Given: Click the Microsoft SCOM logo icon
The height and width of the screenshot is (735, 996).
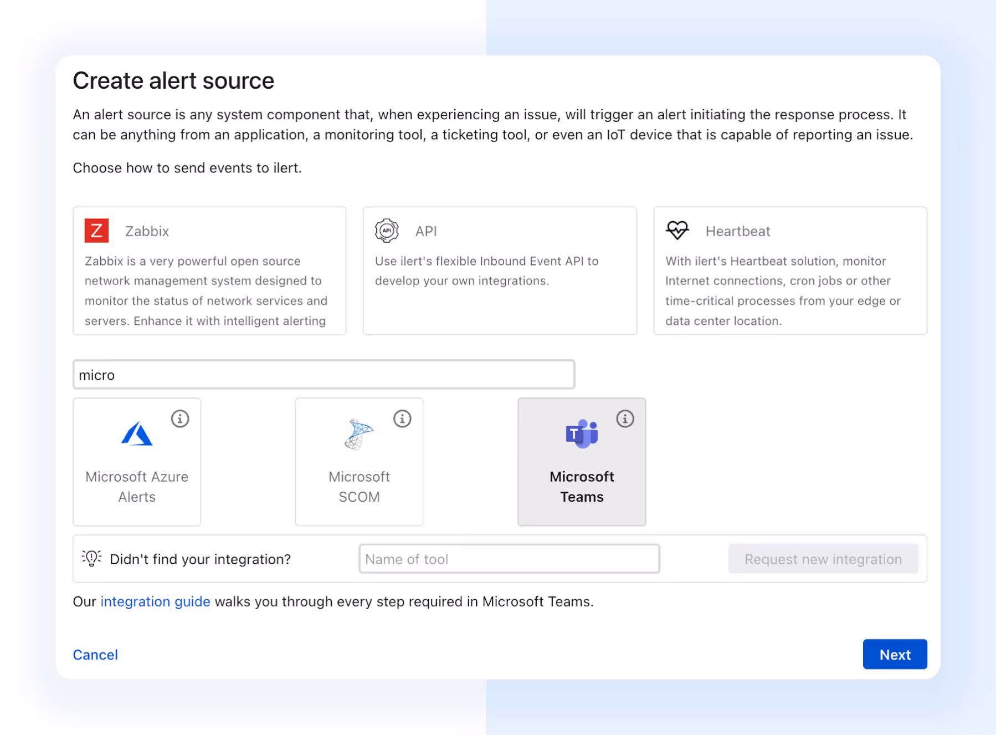Looking at the screenshot, I should 359,434.
